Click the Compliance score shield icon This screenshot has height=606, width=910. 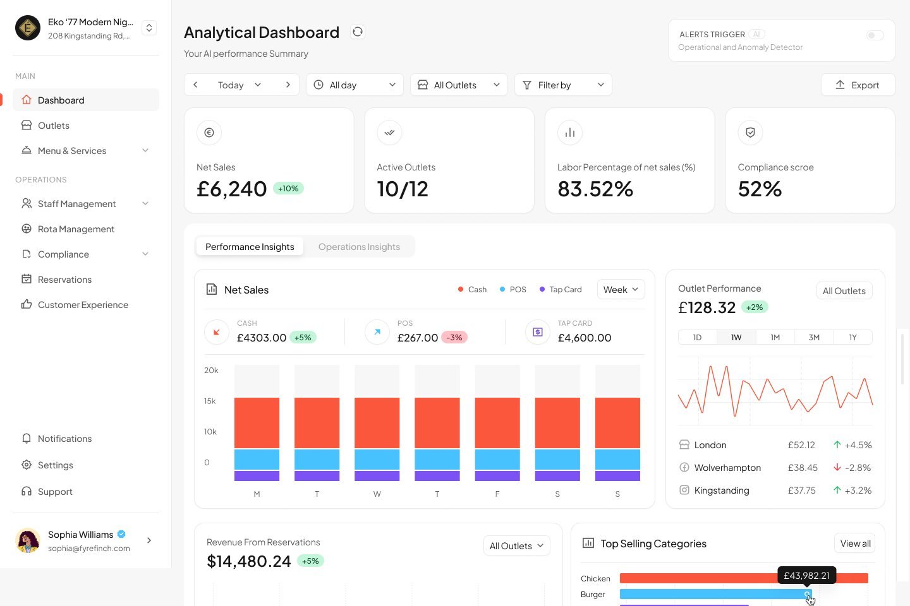point(751,133)
